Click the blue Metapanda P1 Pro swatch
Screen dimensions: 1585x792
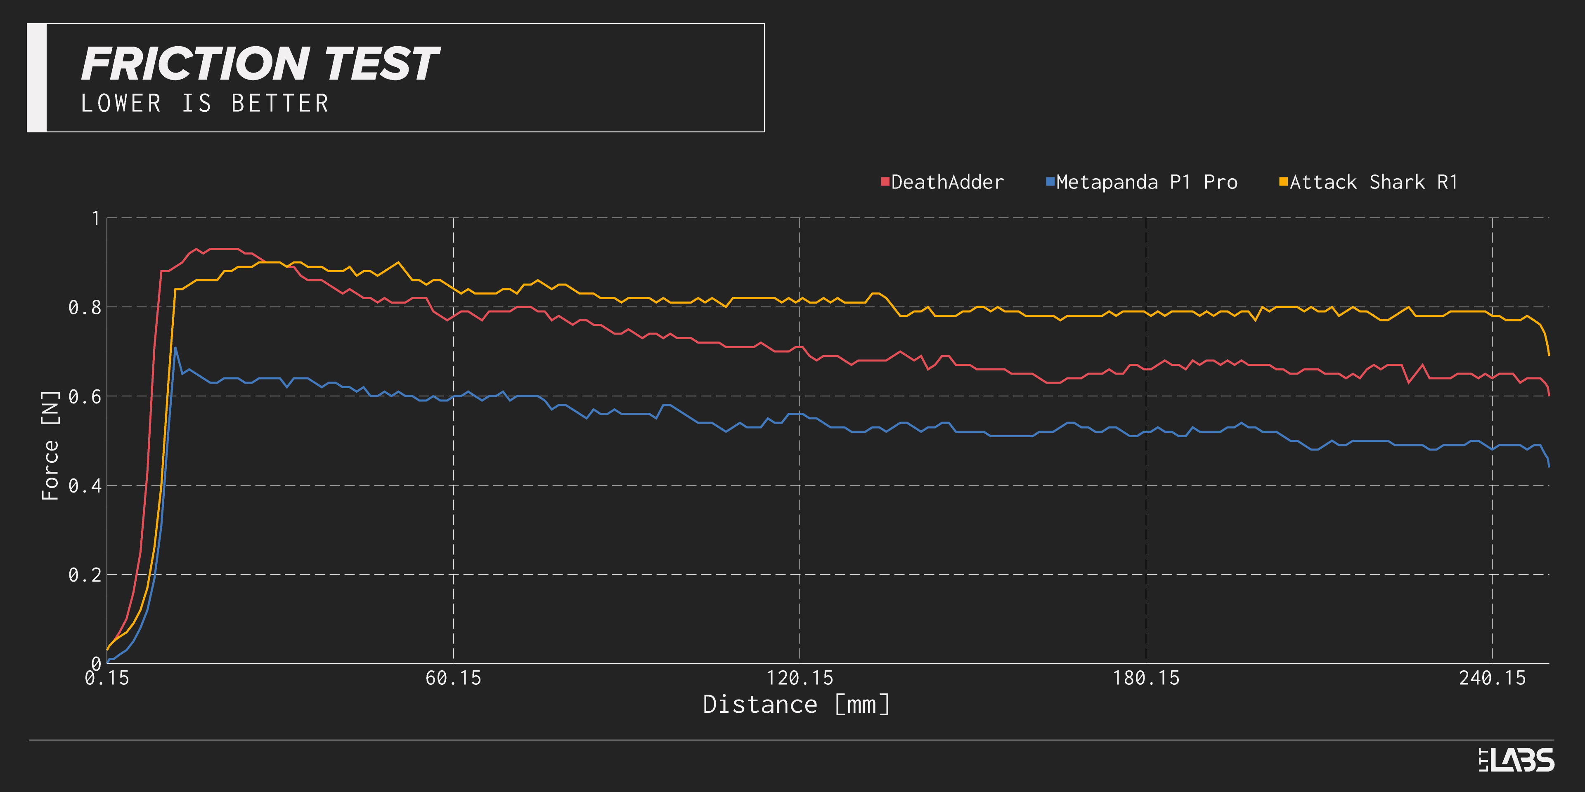click(1050, 181)
